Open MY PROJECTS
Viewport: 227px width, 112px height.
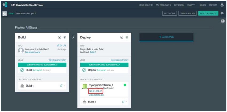click(163, 5)
